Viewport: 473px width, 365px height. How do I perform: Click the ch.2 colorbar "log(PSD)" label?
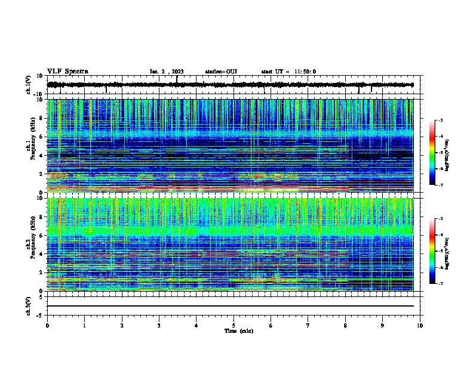pyautogui.click(x=447, y=253)
